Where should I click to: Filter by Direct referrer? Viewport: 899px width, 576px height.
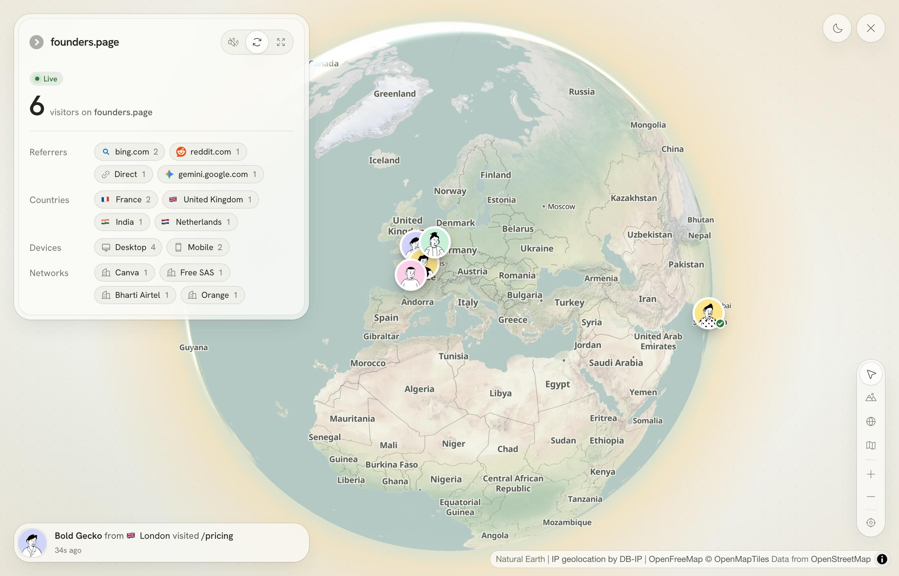(x=123, y=174)
